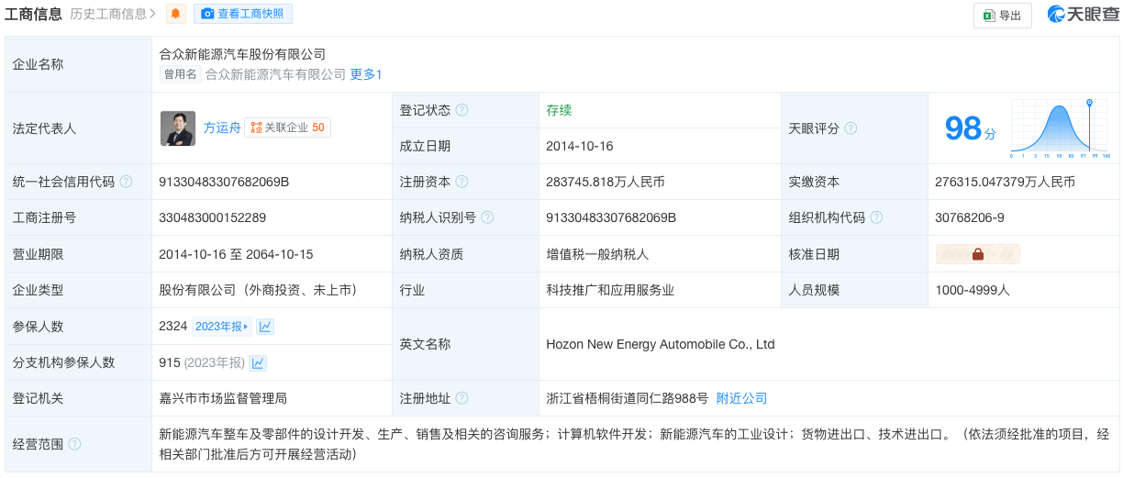This screenshot has width=1123, height=478.
Task: Click organization code 30768206-9
Action: click(970, 217)
